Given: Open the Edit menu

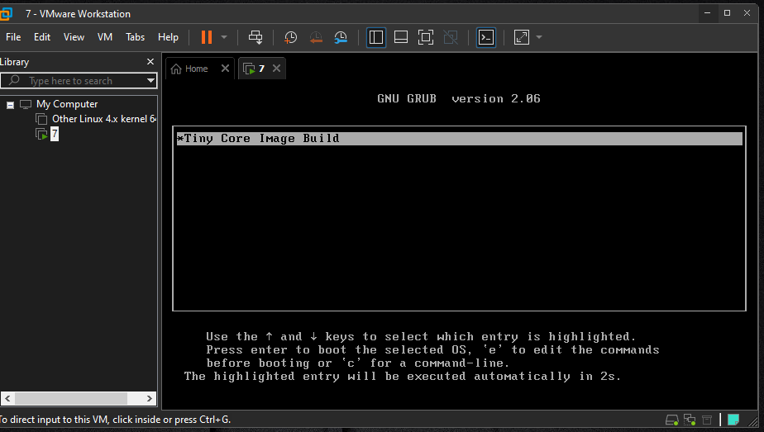Looking at the screenshot, I should (42, 37).
